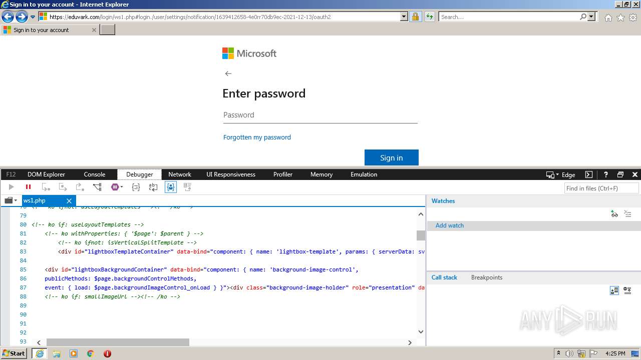Click the debugger Continue (play) icon

[11, 187]
